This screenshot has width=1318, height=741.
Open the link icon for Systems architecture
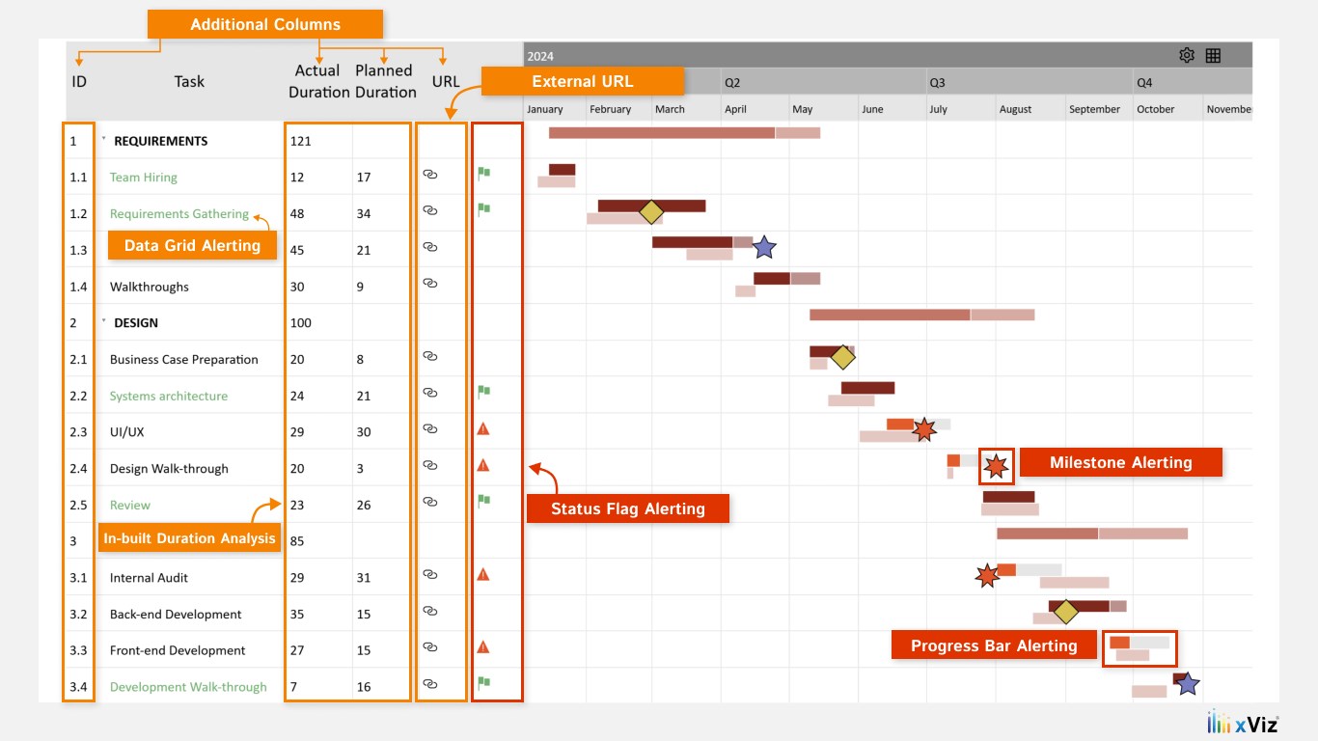(430, 393)
